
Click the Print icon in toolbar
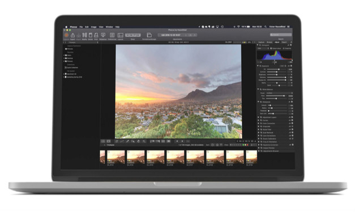(x=96, y=35)
